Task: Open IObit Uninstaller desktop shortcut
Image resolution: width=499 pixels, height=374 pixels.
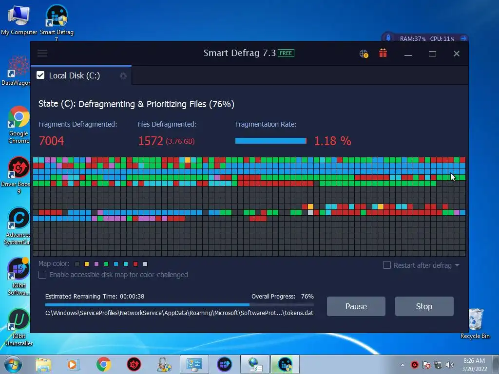Action: (x=19, y=327)
